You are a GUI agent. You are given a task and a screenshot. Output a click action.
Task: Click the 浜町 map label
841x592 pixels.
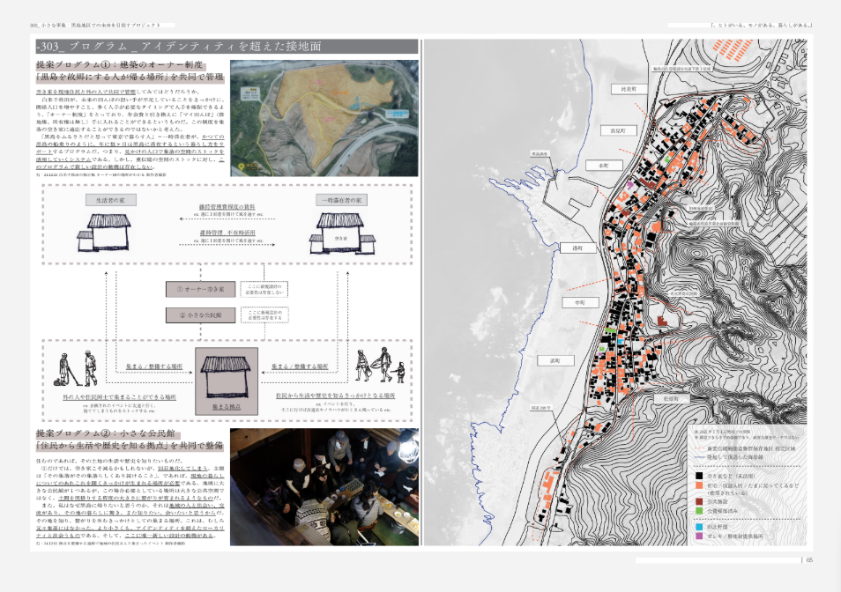click(554, 360)
